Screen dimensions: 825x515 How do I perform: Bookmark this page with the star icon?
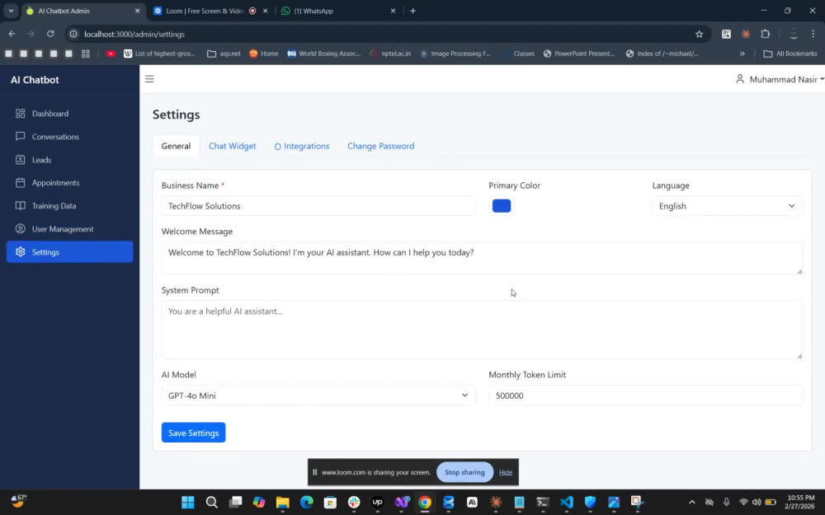pos(700,34)
